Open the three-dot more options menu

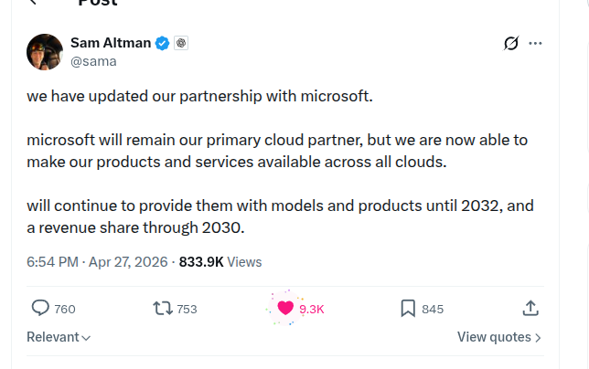[x=536, y=43]
